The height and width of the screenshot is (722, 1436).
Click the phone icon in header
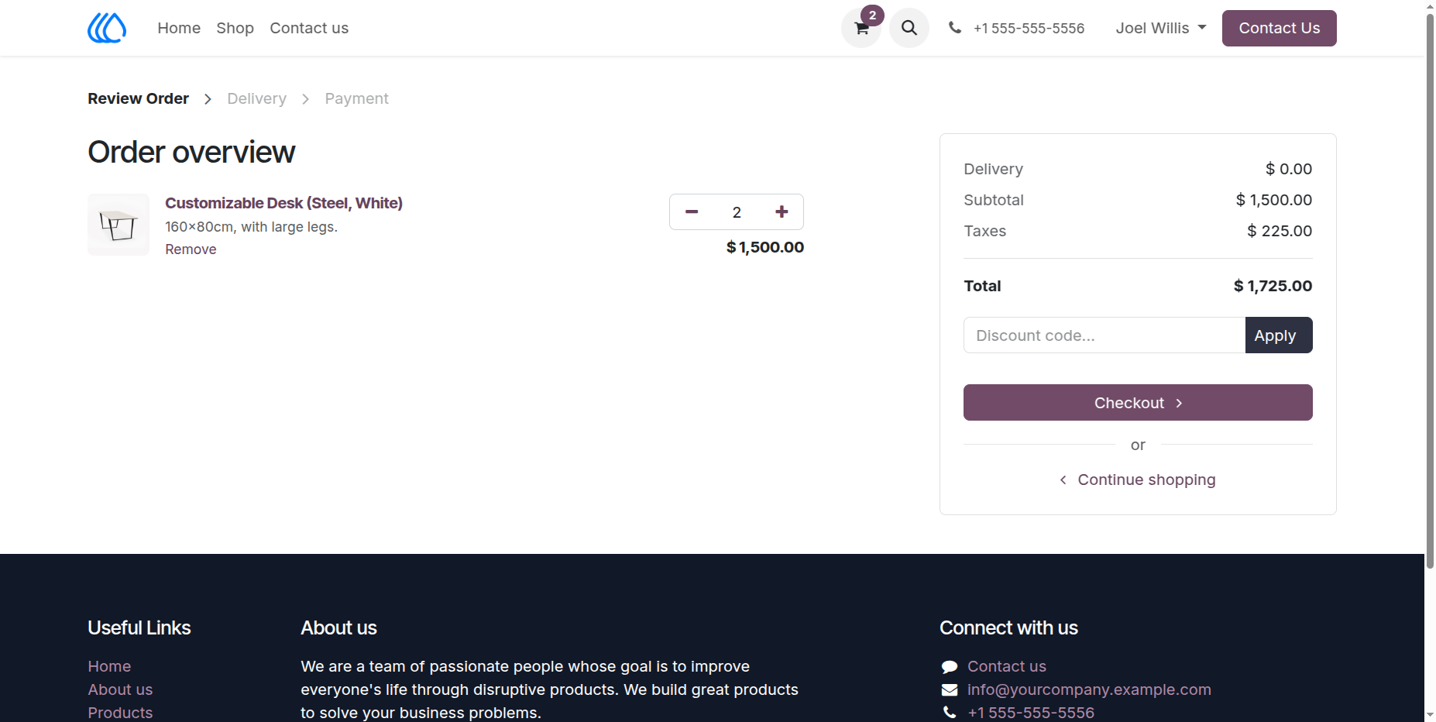coord(955,28)
